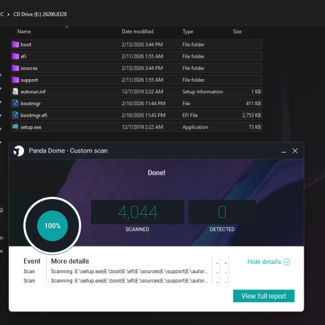The width and height of the screenshot is (325, 325).
Task: Click the sources folder icon
Action: [16, 68]
